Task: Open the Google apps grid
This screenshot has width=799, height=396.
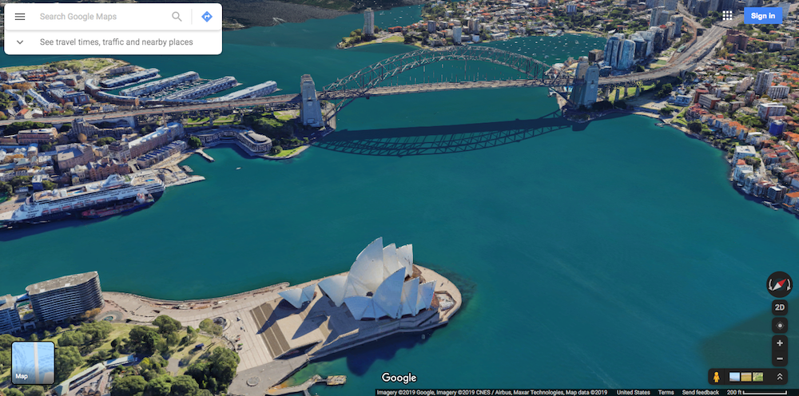Action: point(727,15)
